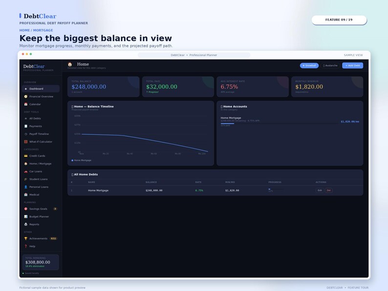Go to the Payments section
388x291 pixels.
pyautogui.click(x=41, y=126)
